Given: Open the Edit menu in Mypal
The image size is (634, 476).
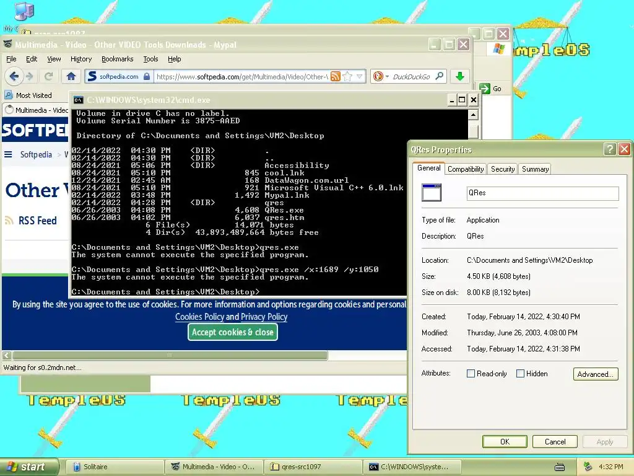Looking at the screenshot, I should [x=32, y=59].
